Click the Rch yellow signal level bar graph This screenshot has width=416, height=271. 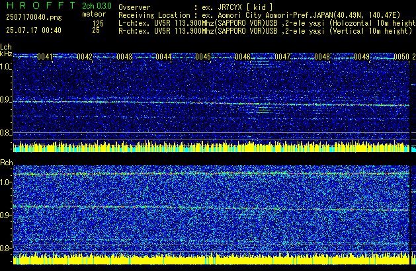pos(211,259)
